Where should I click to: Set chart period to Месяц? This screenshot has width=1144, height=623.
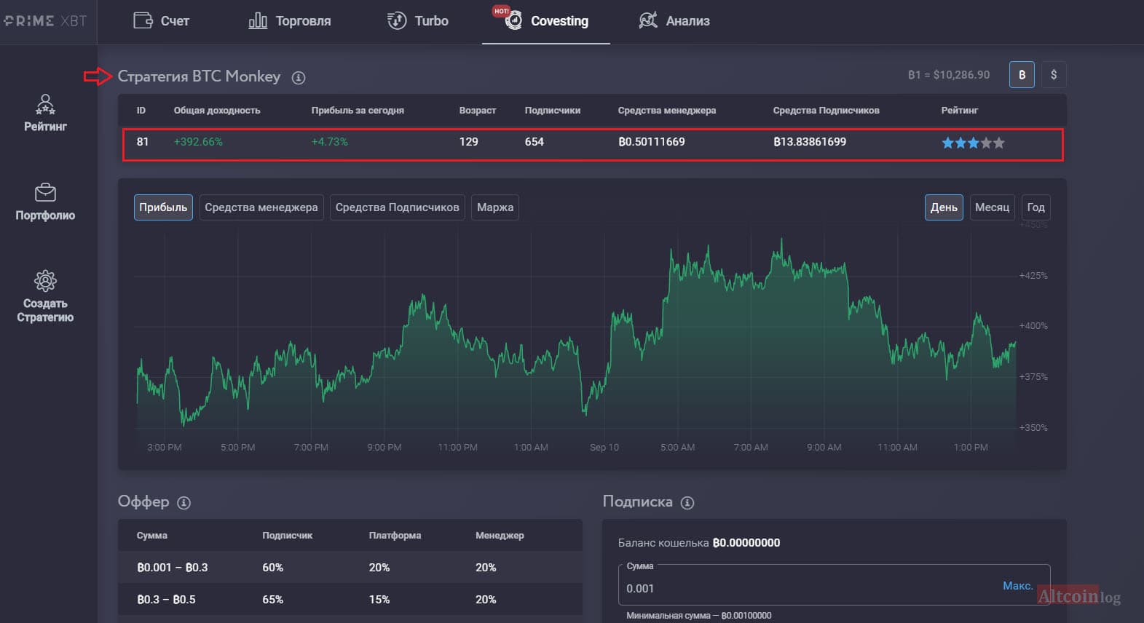992,207
